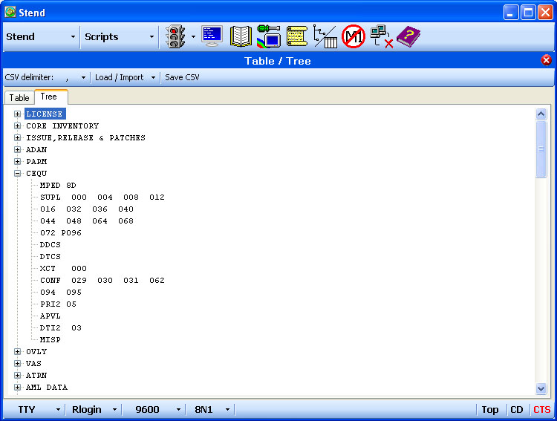The image size is (557, 421).
Task: Open the purple help book icon
Action: 408,36
